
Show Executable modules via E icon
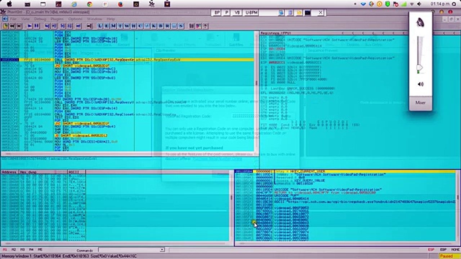tap(107, 26)
